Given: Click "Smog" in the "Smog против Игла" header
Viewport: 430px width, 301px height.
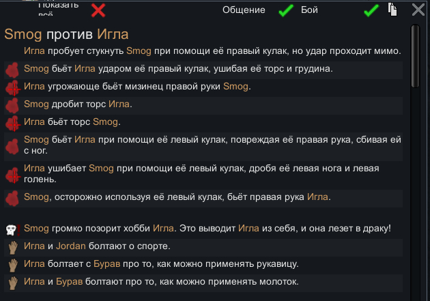Looking at the screenshot, I should [x=18, y=35].
